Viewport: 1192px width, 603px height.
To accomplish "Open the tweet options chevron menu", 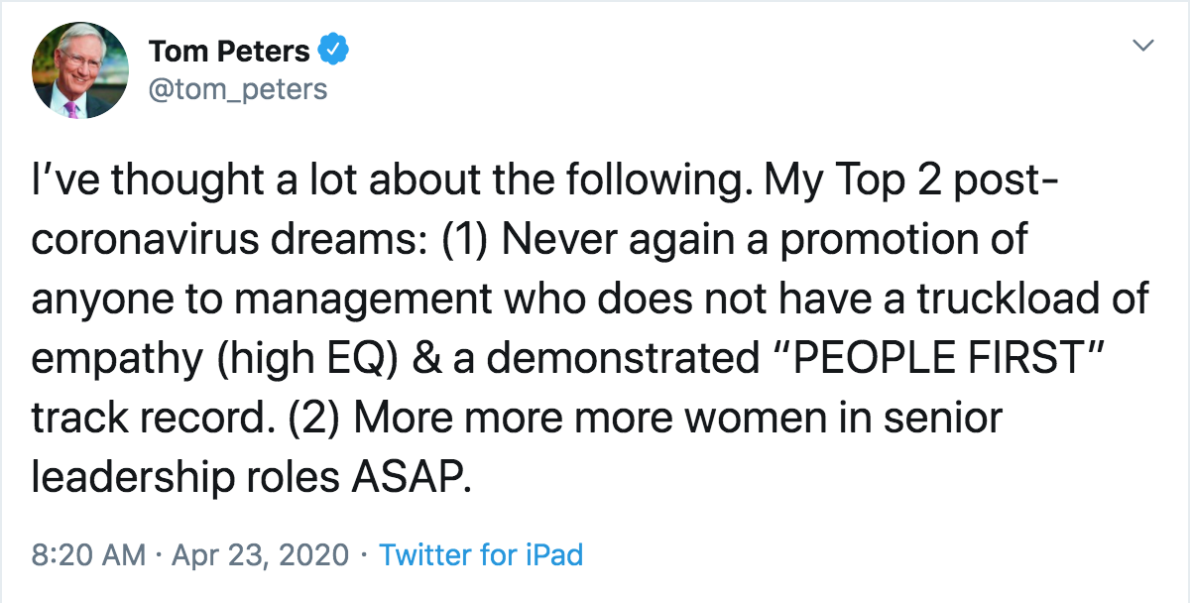I will (1143, 46).
